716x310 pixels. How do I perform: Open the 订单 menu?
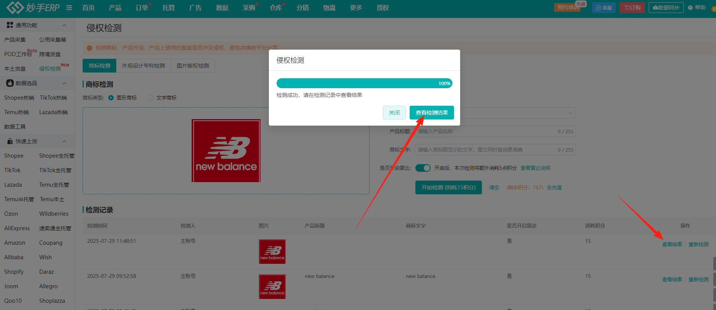(142, 8)
